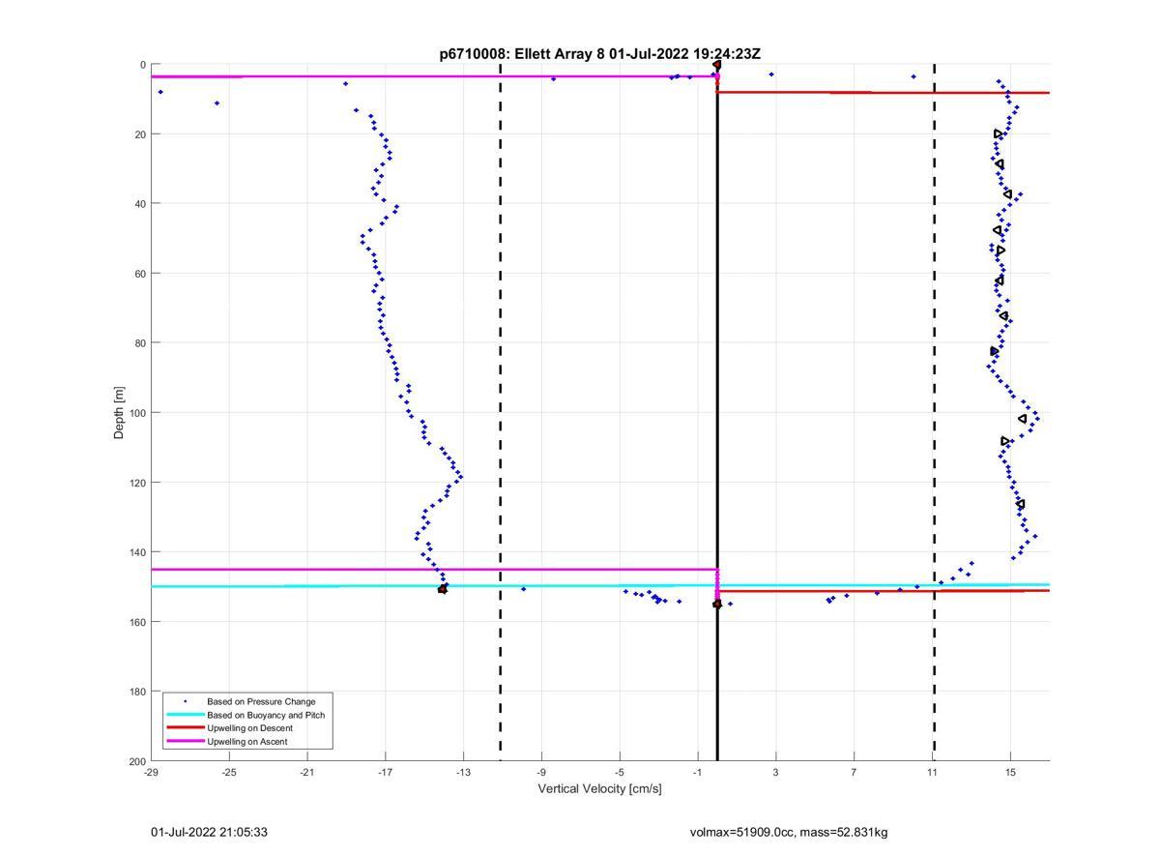This screenshot has height=856, width=1160.
Task: Click x-axis tick label '-17'
Action: click(385, 772)
